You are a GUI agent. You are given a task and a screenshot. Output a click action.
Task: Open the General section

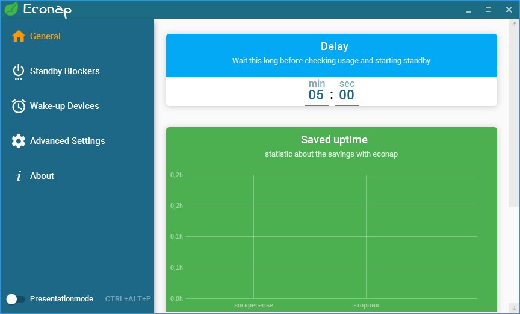click(x=45, y=36)
